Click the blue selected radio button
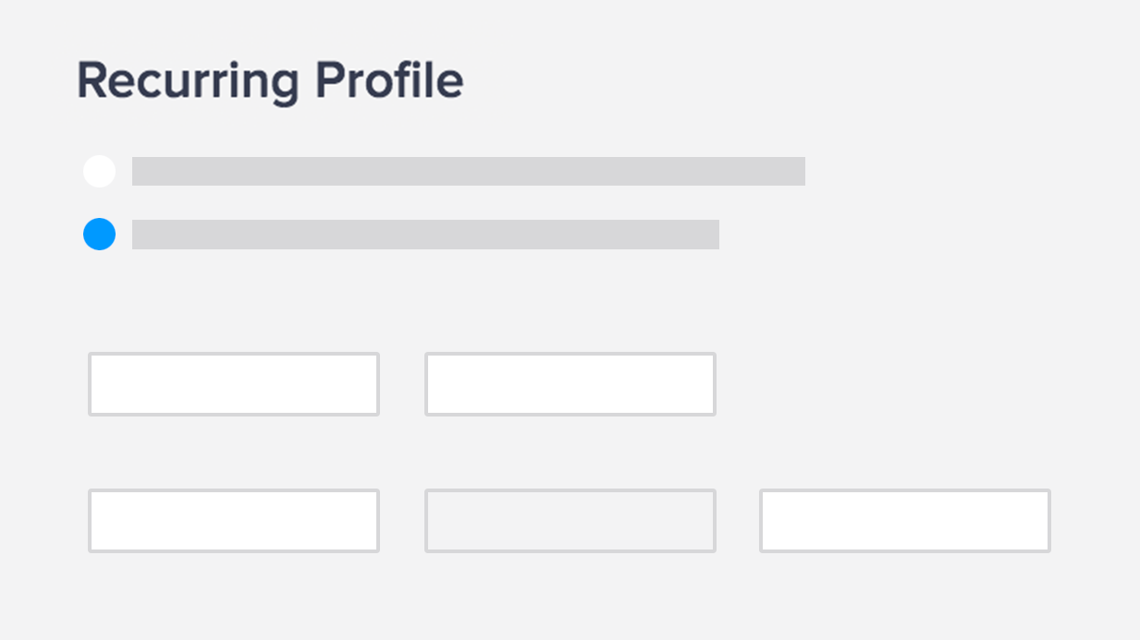 coord(99,235)
